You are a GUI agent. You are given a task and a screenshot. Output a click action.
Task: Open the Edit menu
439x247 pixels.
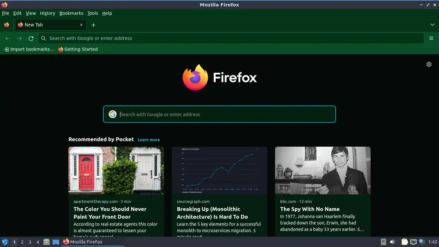[17, 13]
